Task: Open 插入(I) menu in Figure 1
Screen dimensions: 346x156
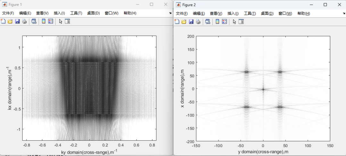Action: point(59,13)
